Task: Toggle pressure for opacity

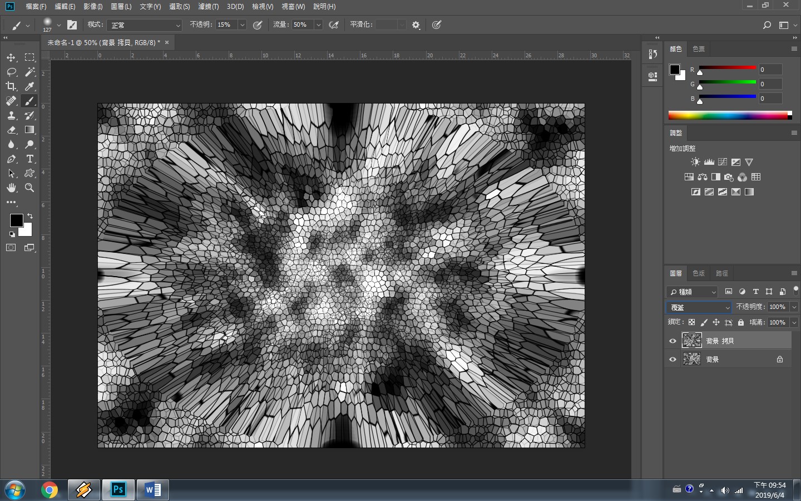Action: [x=258, y=25]
